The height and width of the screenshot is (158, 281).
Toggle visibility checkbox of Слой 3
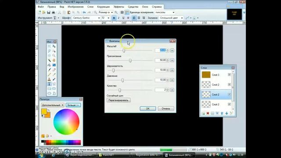[x=229, y=75]
